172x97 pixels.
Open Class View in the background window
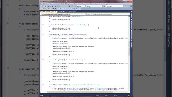point(169,40)
